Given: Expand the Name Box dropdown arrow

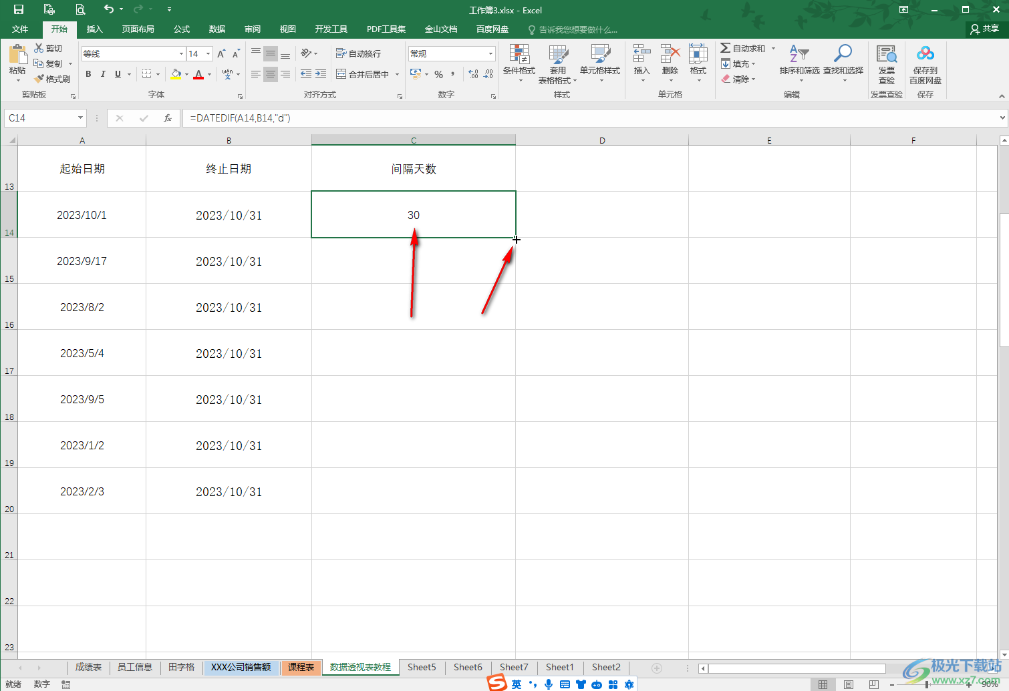Looking at the screenshot, I should pyautogui.click(x=80, y=118).
